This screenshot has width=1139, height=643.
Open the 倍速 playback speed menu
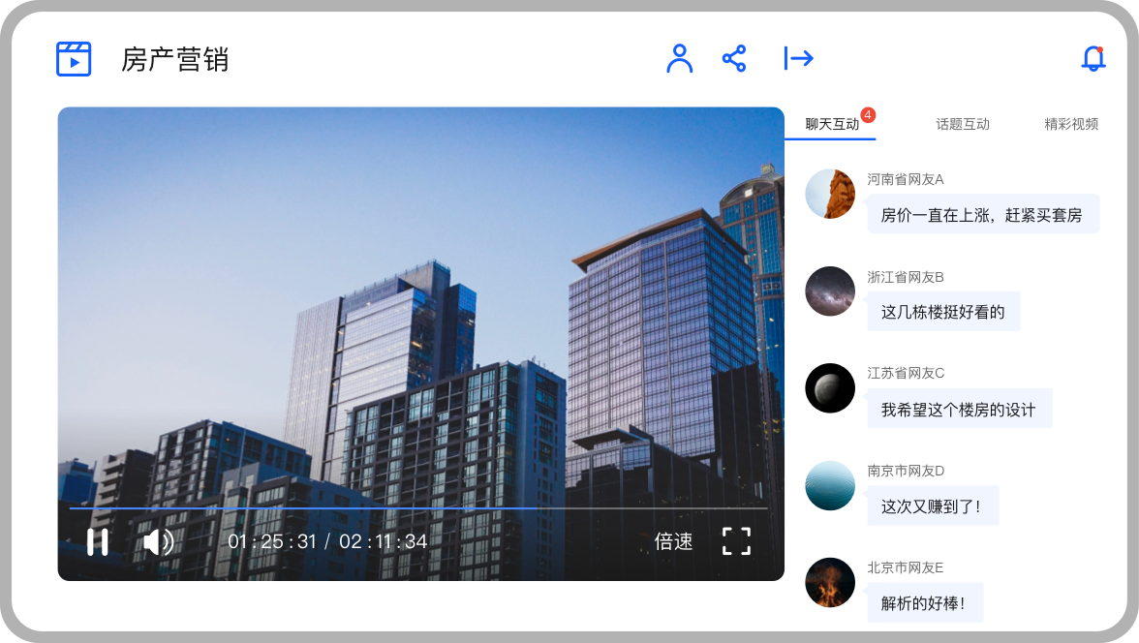pos(673,541)
